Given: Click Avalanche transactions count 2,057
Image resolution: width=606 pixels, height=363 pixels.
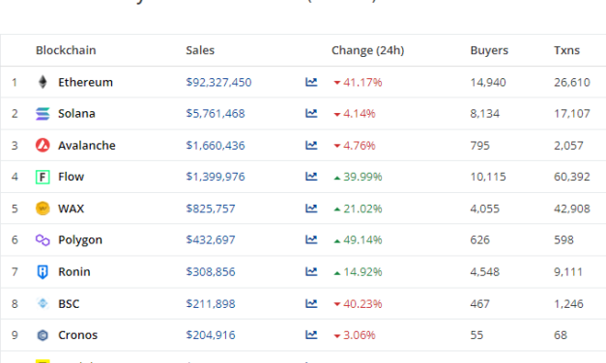Looking at the screenshot, I should pos(568,146).
